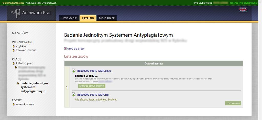Click the Archiwum Prac logo

point(31,13)
